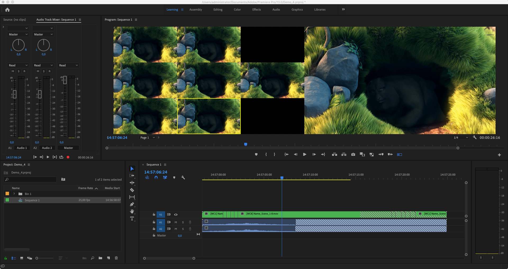Viewport: 508px width, 269px height.
Task: Open Audio 2 output assignment Master dropdown
Action: [x=43, y=34]
